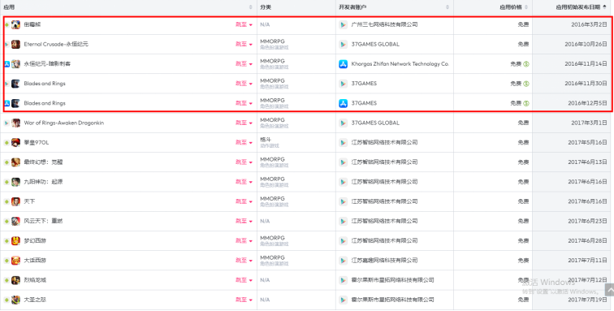This screenshot has height=311, width=614.
Task: Click Google Play badge beside Eternal Crusade-永恒纪元
Action: 6,45
